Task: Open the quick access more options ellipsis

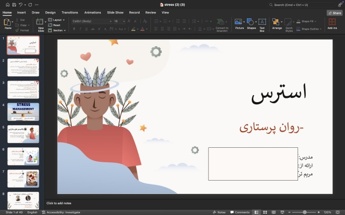Action: pos(37,5)
